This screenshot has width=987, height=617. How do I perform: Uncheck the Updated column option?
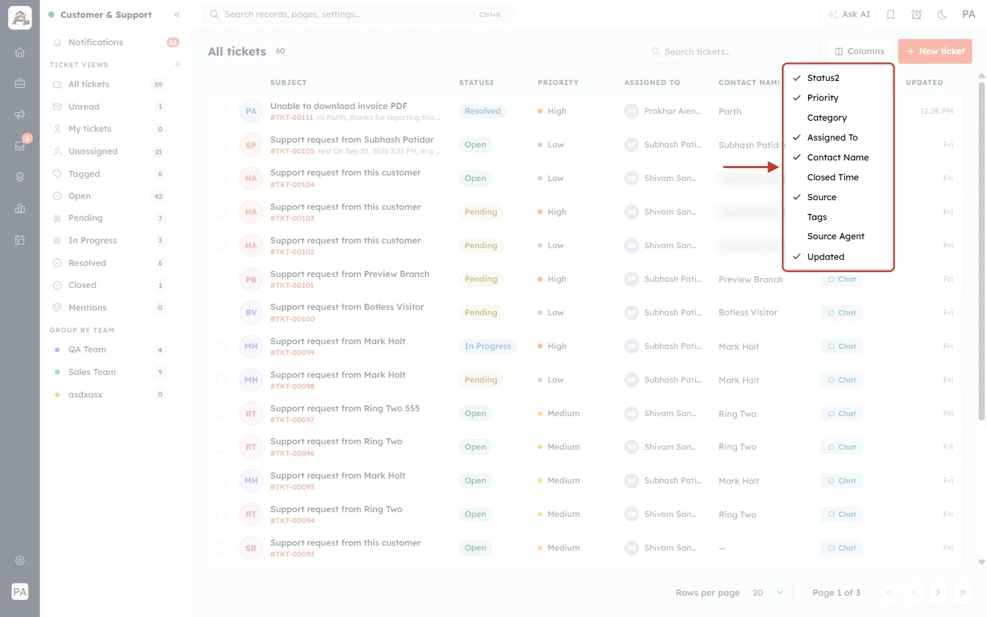[x=838, y=257]
